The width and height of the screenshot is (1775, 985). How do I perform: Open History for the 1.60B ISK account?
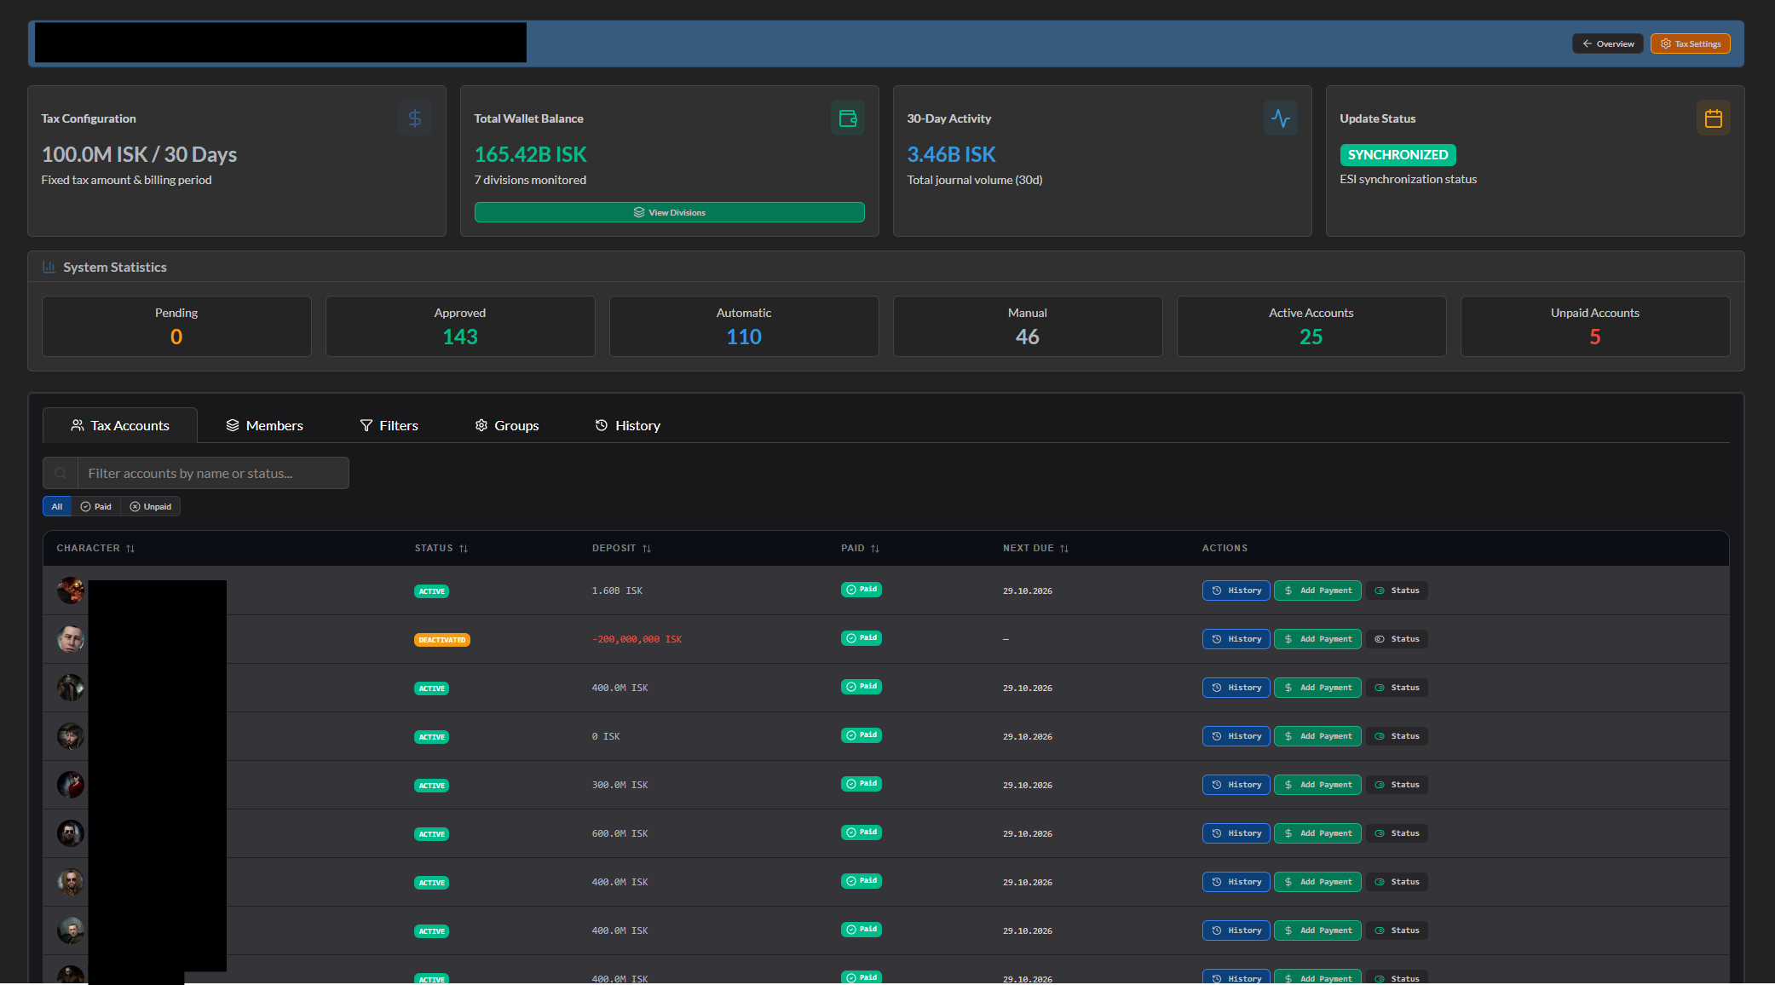coord(1236,590)
